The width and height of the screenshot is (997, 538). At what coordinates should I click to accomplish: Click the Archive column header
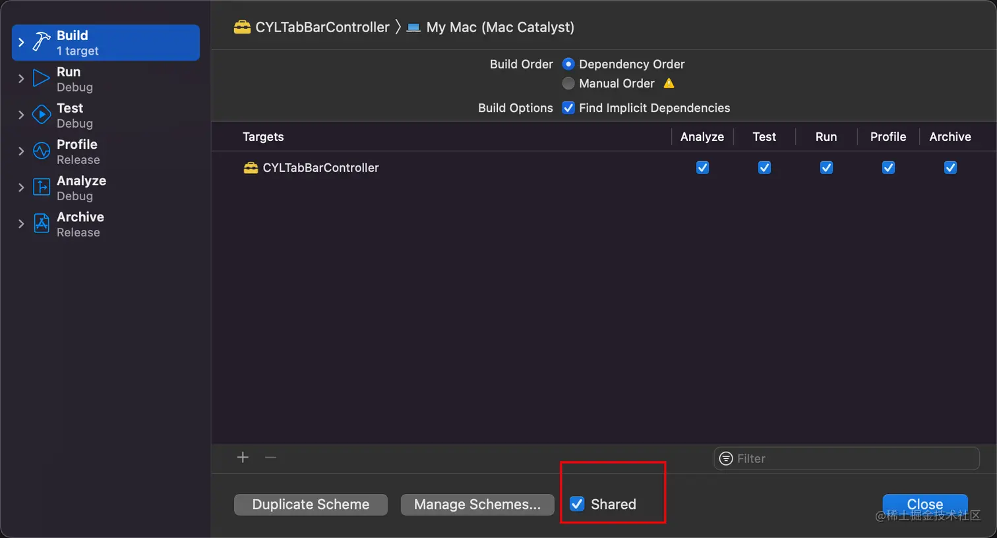(950, 136)
